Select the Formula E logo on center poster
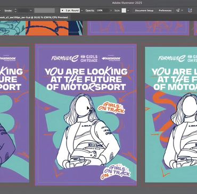197x194 pixels. (64, 58)
